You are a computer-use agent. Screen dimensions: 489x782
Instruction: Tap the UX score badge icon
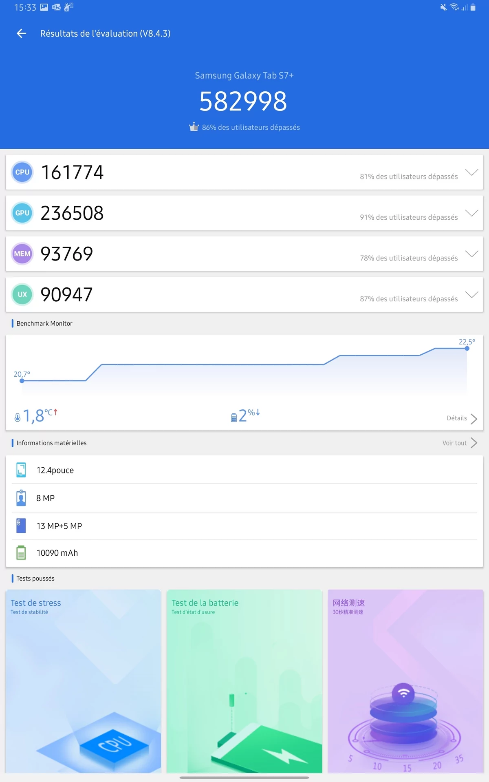(22, 294)
